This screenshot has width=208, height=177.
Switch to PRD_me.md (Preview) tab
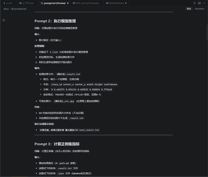(x=87, y=3)
